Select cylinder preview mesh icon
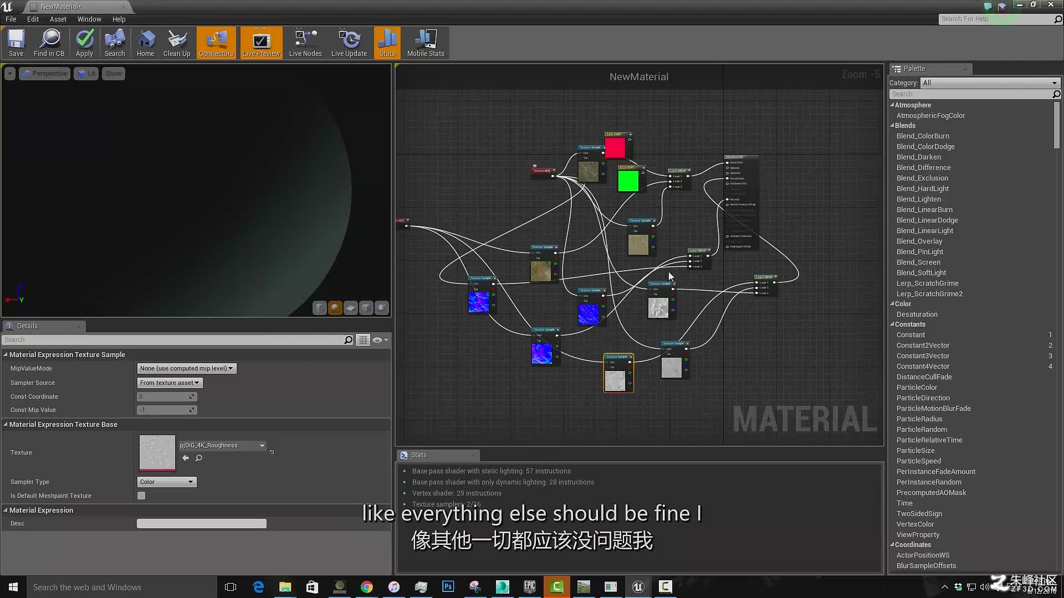Image resolution: width=1064 pixels, height=598 pixels. coord(320,308)
